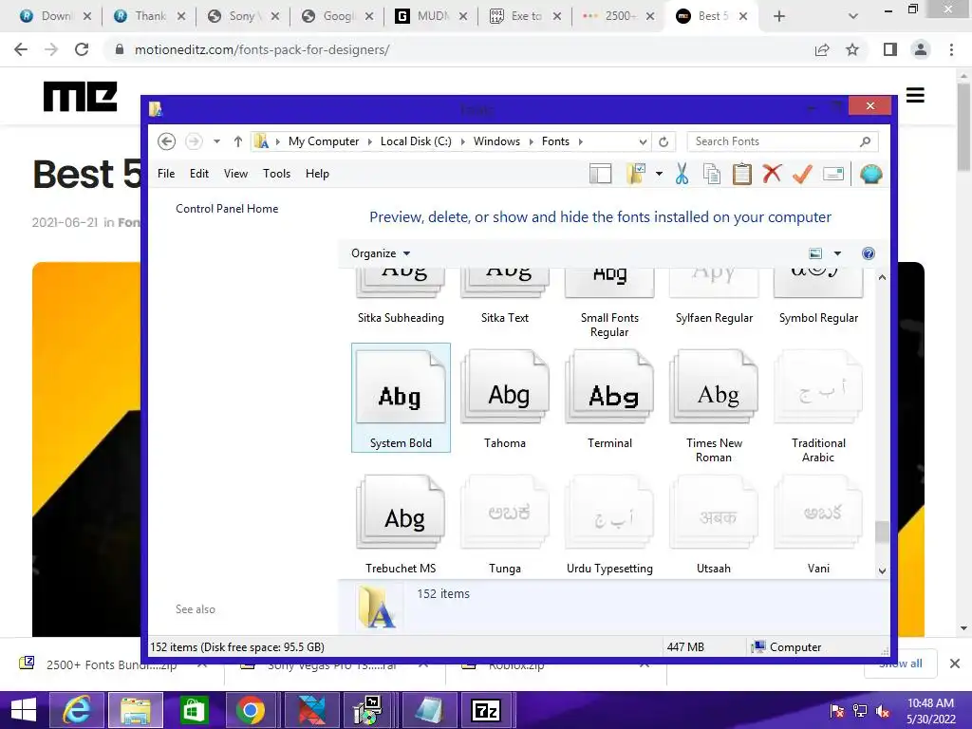The image size is (972, 729).
Task: Click the font list scroll down arrow
Action: [x=882, y=570]
